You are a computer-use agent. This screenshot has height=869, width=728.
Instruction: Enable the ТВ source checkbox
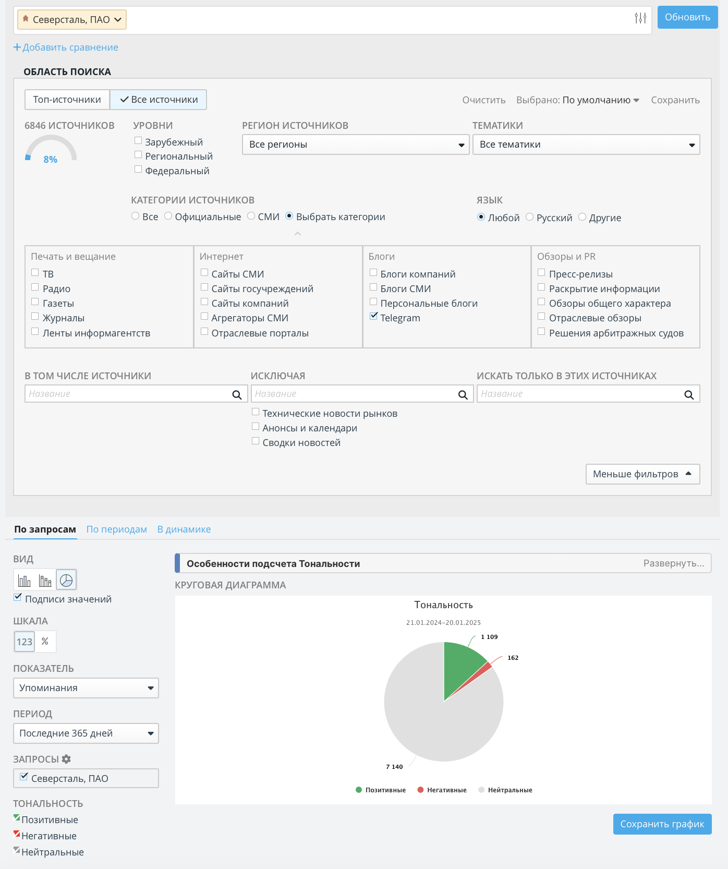point(35,272)
